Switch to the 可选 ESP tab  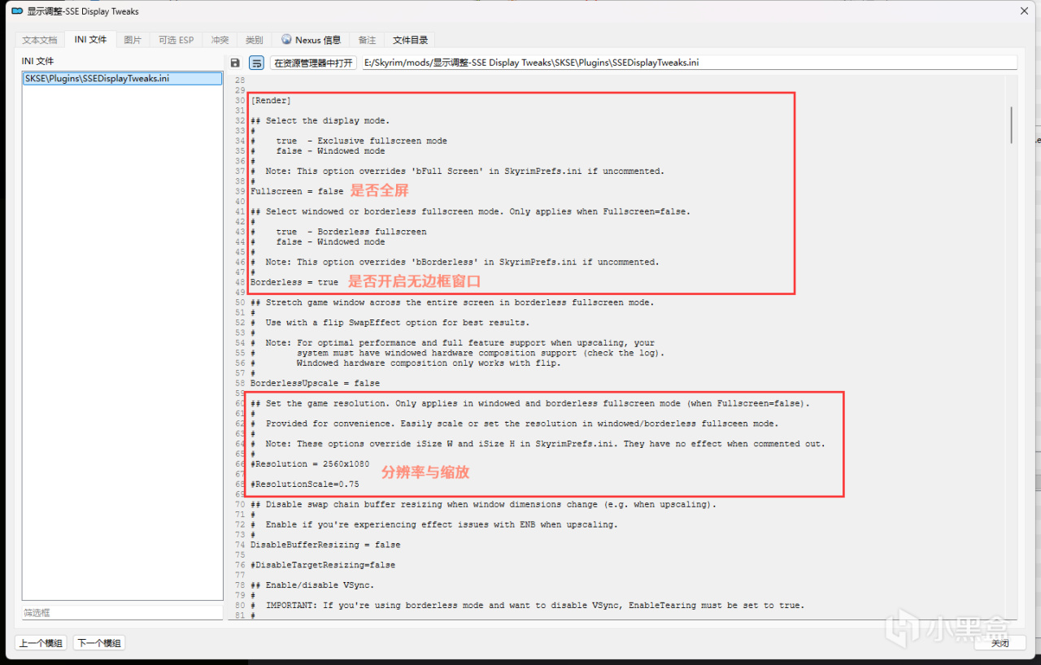click(x=176, y=40)
